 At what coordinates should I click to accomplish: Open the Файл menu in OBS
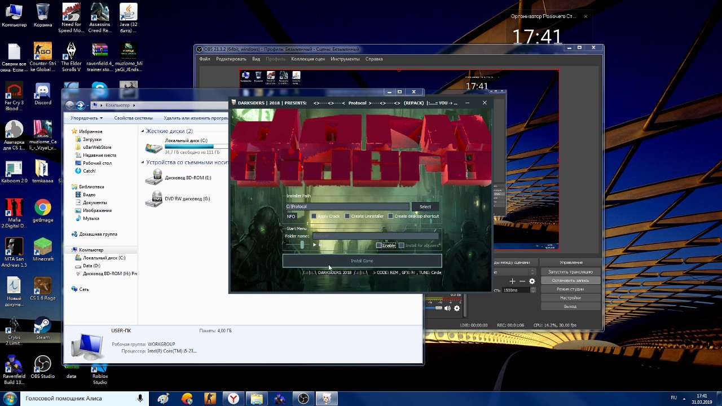click(x=204, y=59)
